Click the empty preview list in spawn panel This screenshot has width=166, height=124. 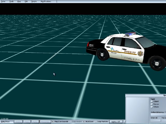pyautogui.click(x=137, y=110)
